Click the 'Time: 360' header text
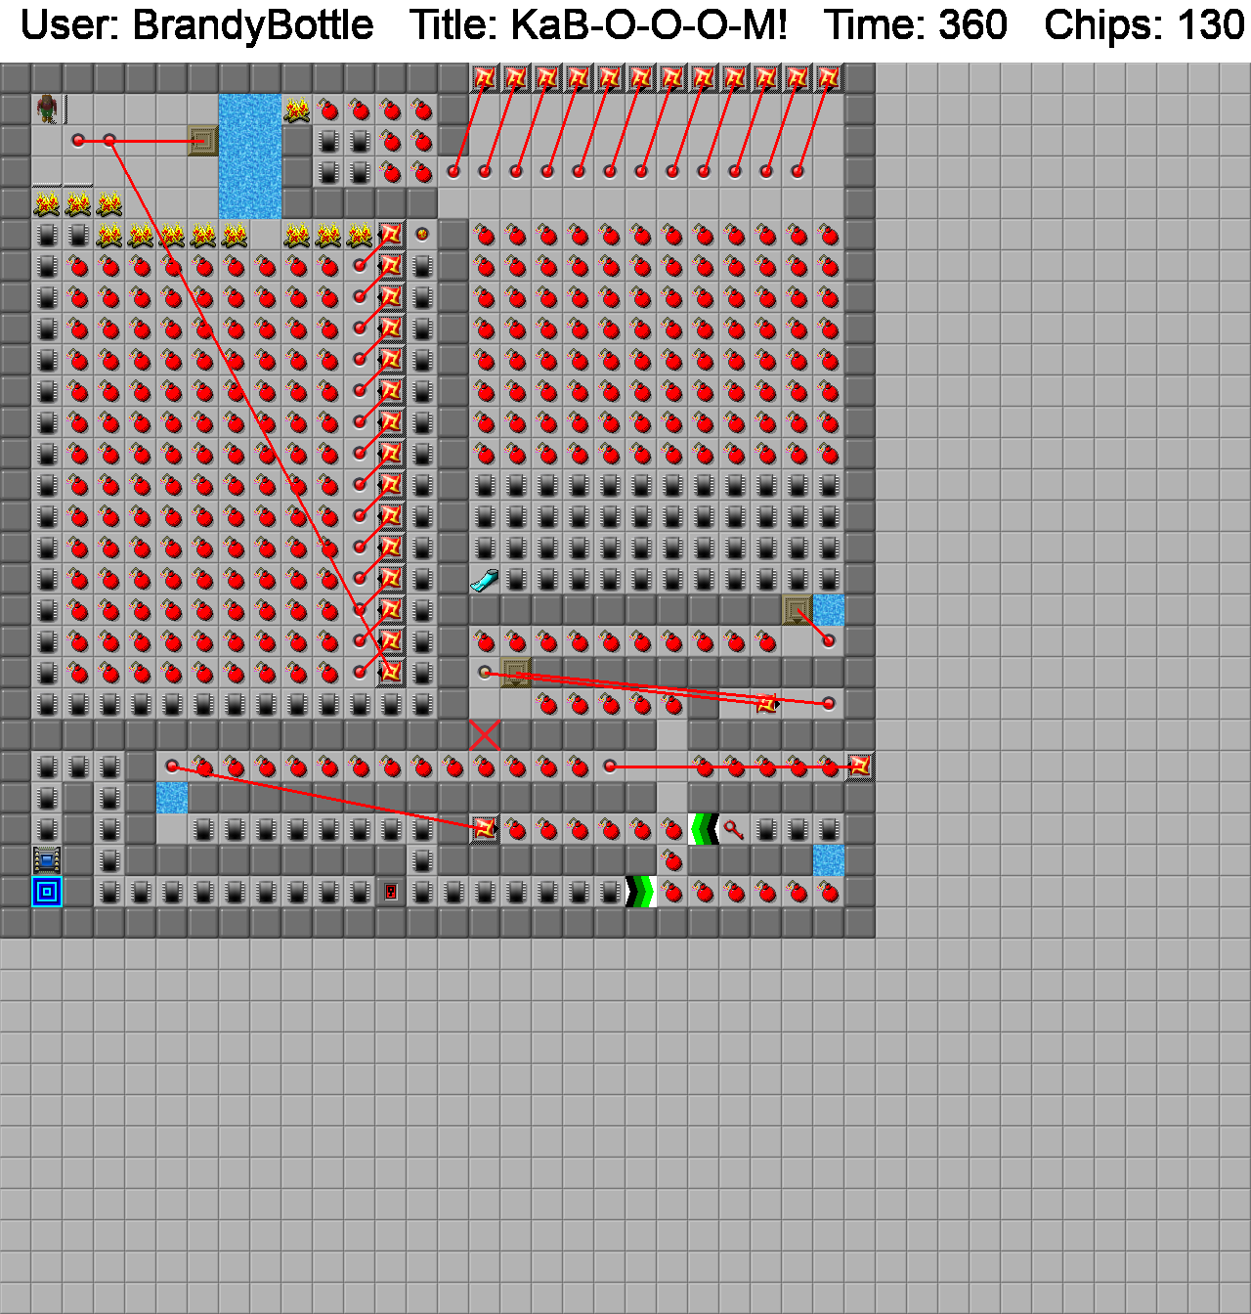Screen dimensions: 1251x1314 [x=916, y=25]
